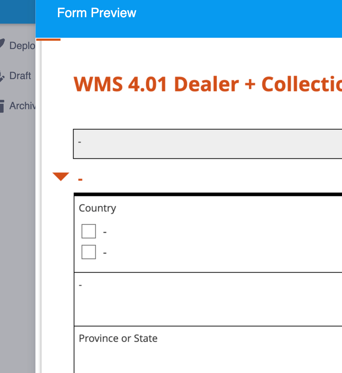Select the first Country option's dash label

[105, 232]
